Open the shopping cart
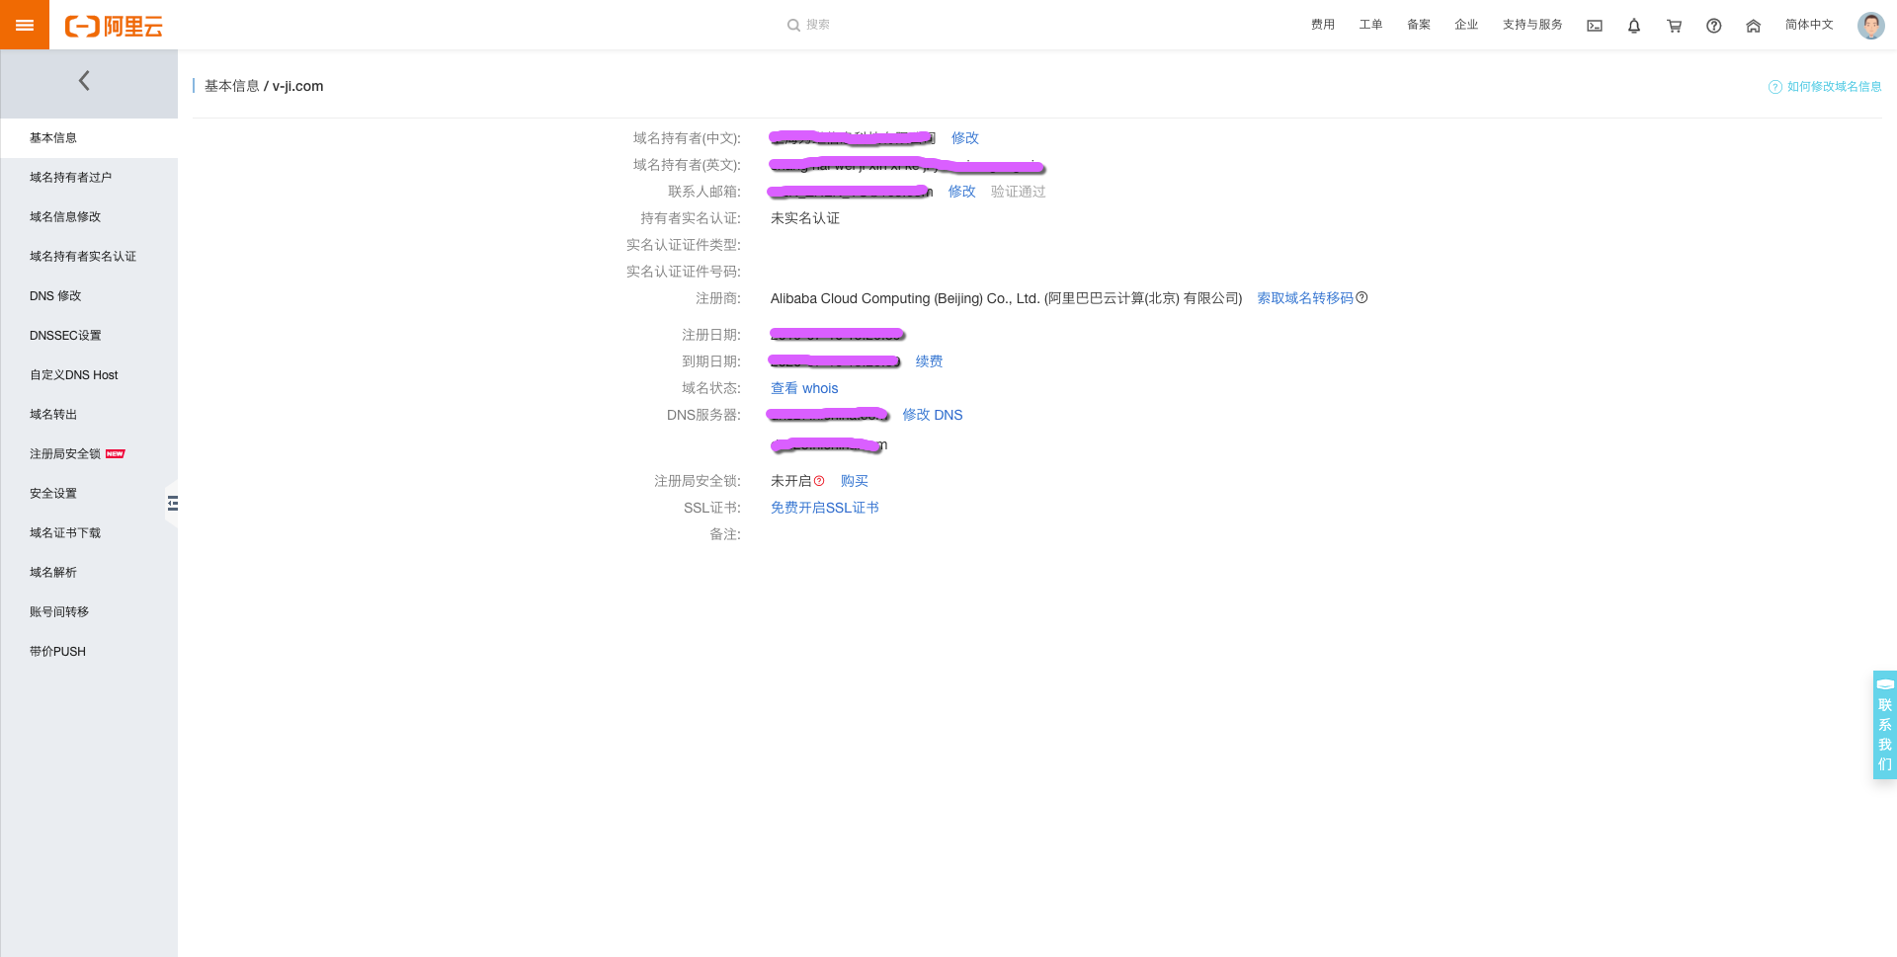The image size is (1897, 957). point(1674,26)
